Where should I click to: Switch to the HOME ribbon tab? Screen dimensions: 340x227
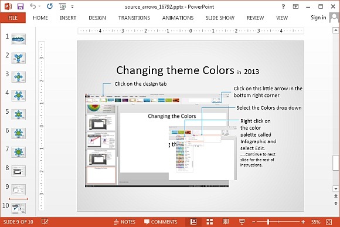pos(40,18)
